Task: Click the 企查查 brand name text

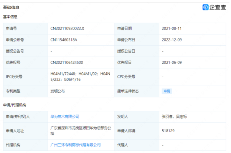Action: (x=218, y=7)
